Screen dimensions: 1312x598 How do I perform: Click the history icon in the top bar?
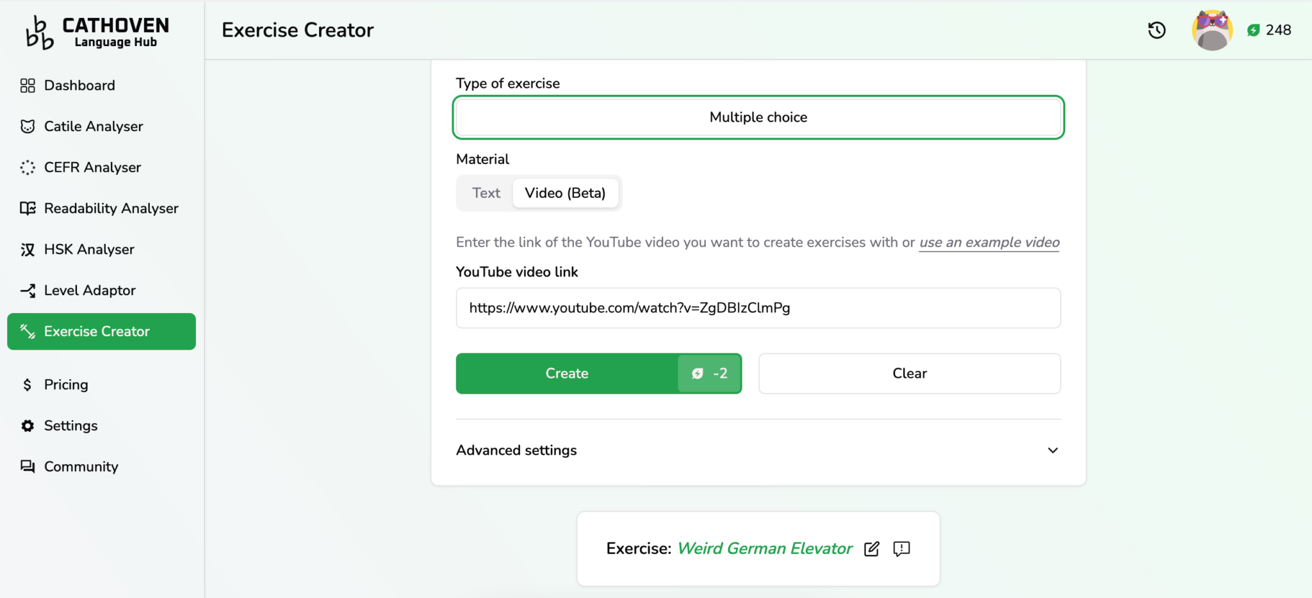point(1156,29)
